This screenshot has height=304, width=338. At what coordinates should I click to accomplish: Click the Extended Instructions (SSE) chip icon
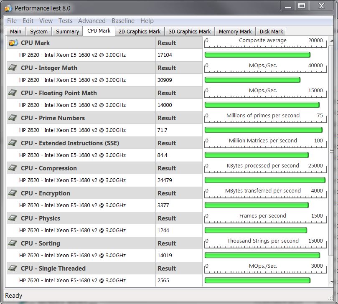(x=13, y=143)
